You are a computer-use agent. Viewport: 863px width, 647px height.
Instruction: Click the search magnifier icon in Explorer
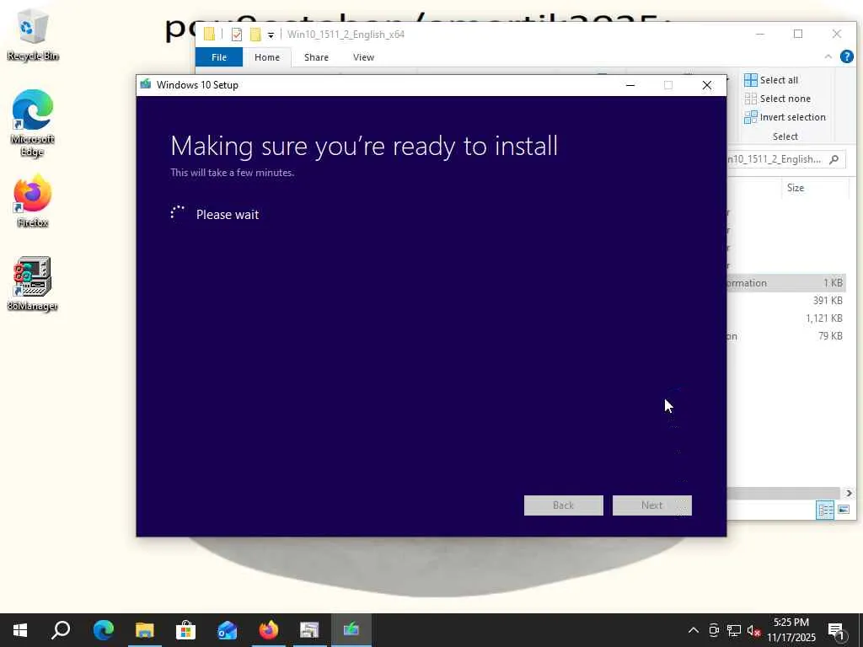click(834, 159)
